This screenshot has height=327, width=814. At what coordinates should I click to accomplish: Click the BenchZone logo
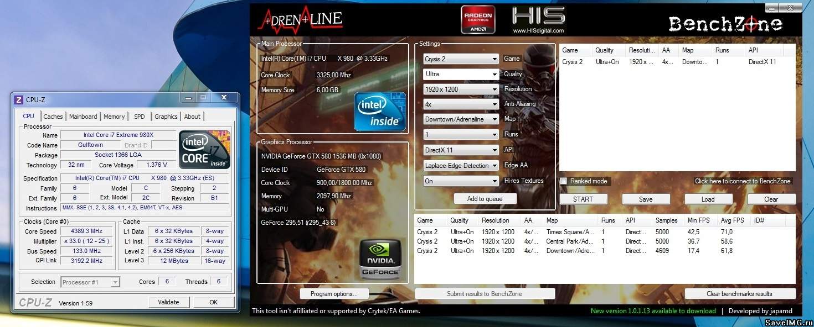725,24
